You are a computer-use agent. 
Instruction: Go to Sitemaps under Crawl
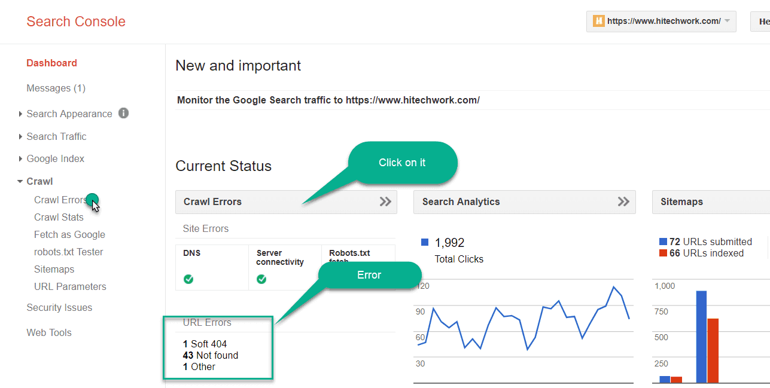(54, 269)
